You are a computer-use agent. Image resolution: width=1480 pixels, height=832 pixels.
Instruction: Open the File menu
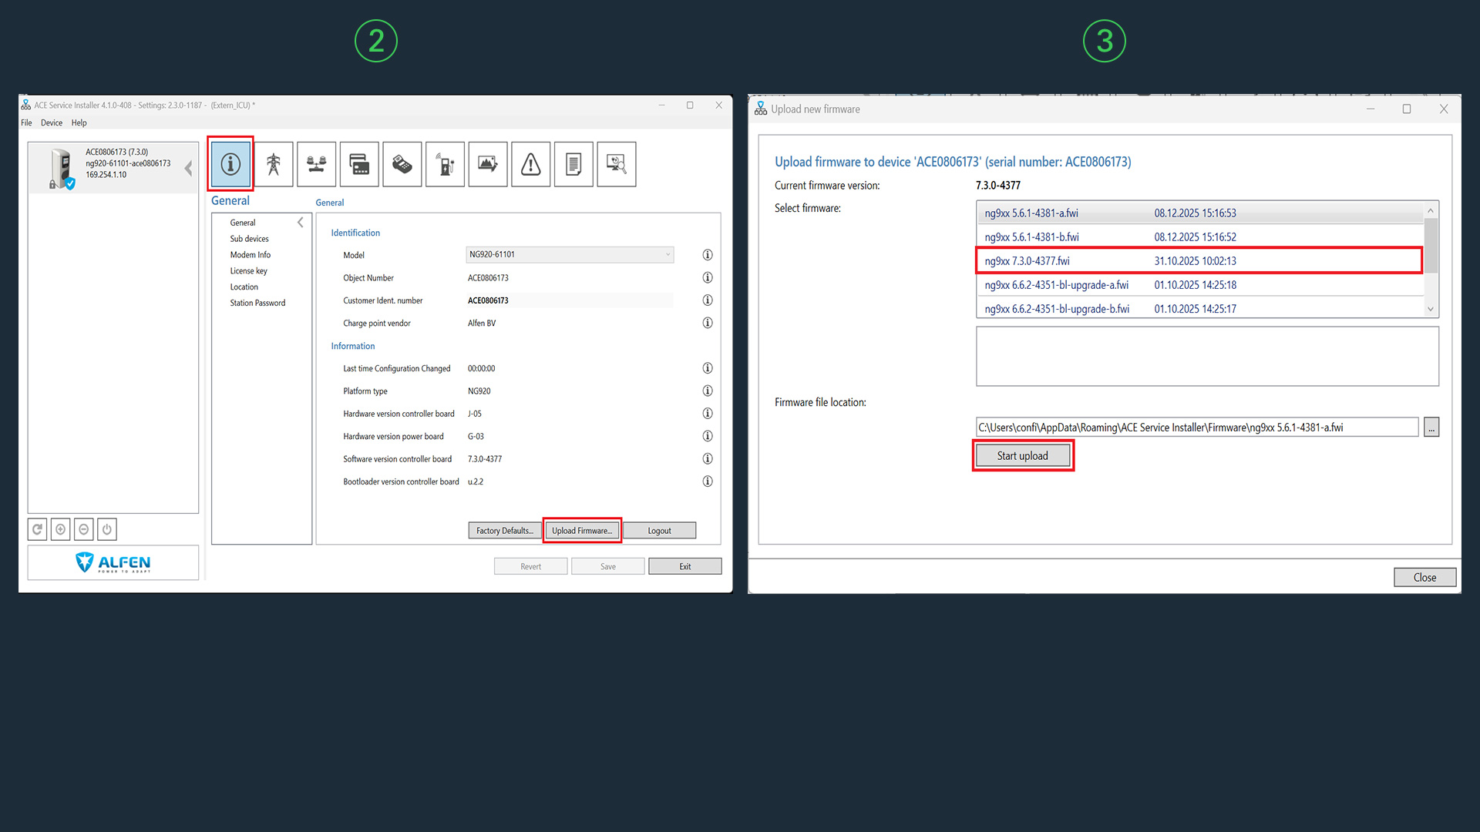pyautogui.click(x=26, y=123)
